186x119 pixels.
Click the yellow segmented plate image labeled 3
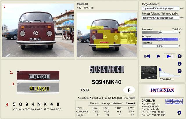[38, 88]
